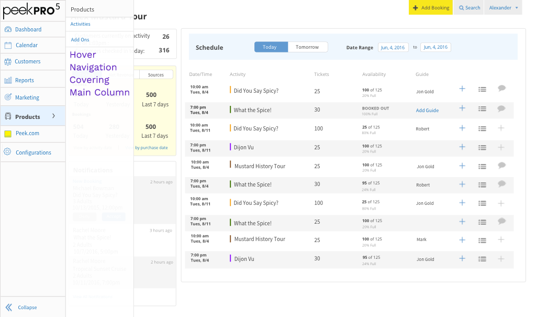Click guide name Mark
This screenshot has width=536, height=317.
(421, 239)
